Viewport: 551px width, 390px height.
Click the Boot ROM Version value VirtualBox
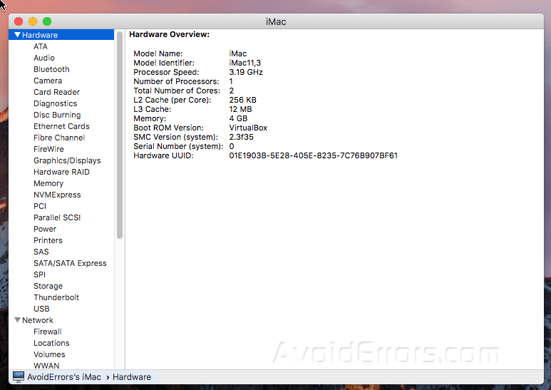[x=248, y=128]
